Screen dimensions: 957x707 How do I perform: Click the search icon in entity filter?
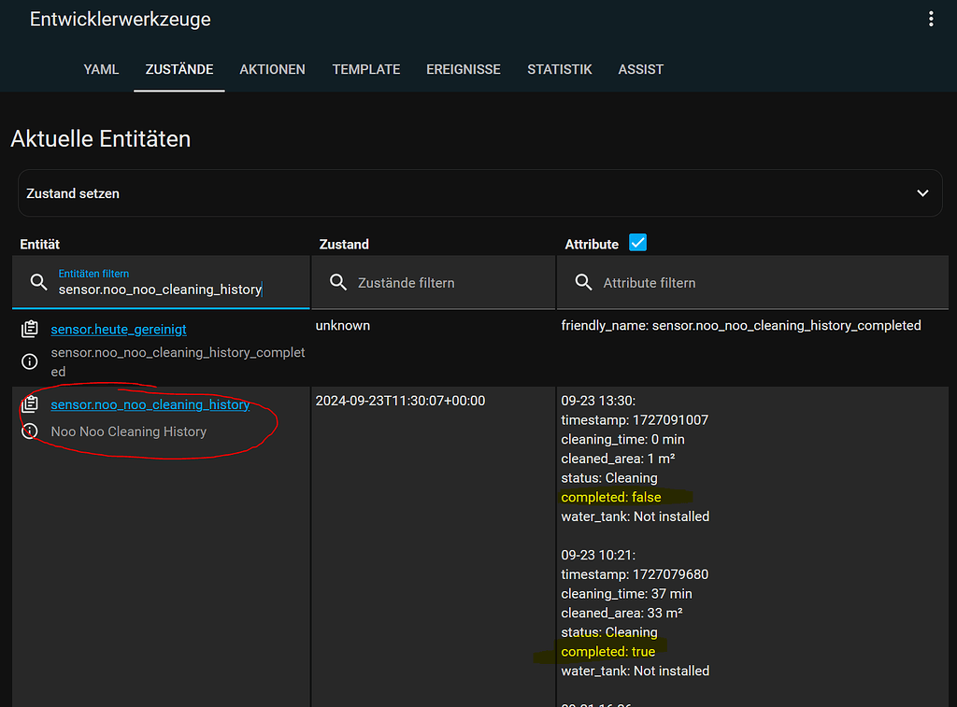(38, 282)
